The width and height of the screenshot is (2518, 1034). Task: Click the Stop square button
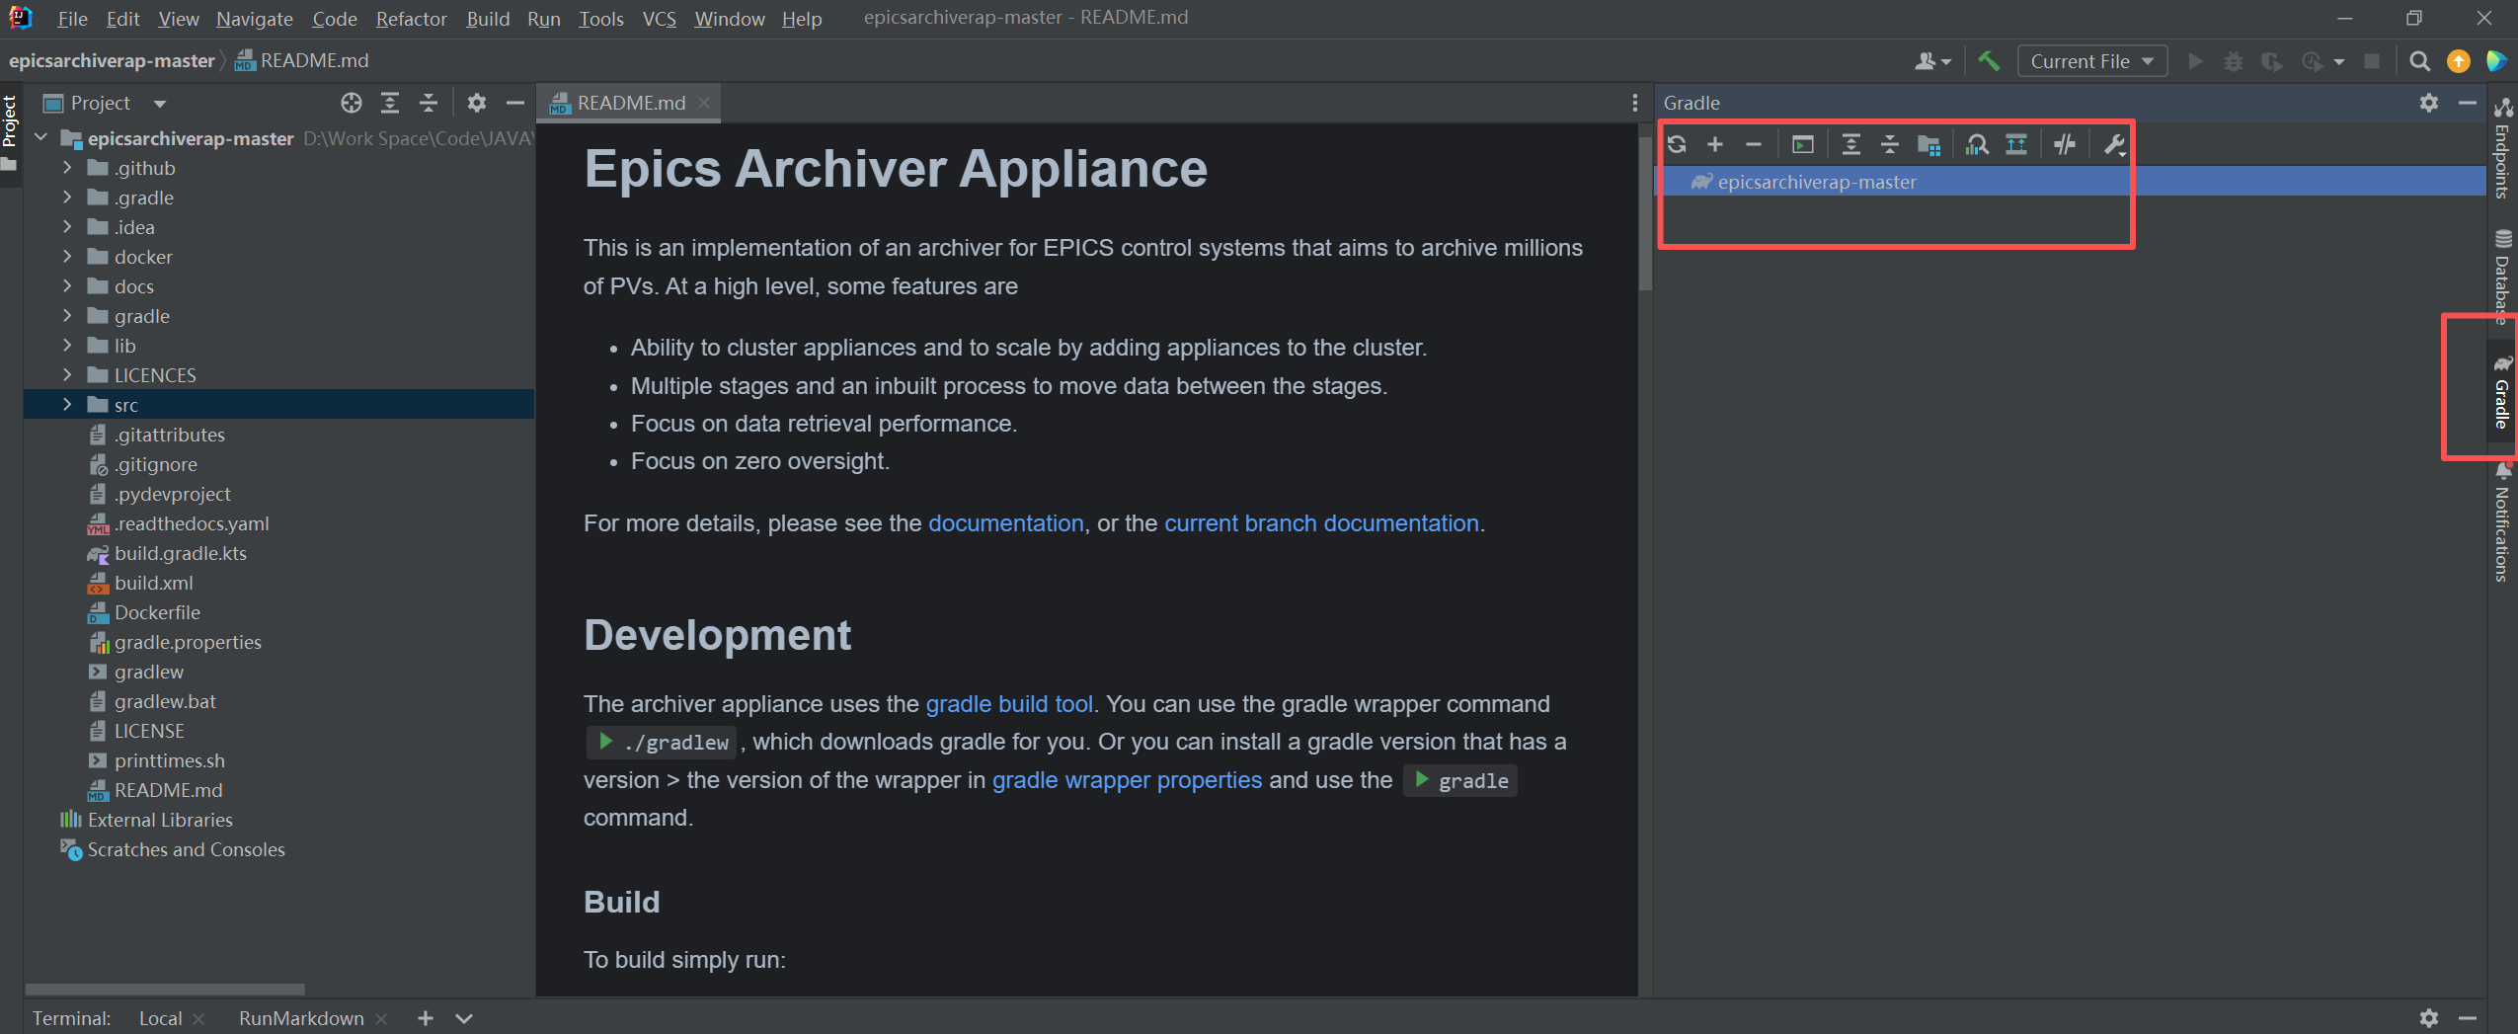click(2372, 61)
